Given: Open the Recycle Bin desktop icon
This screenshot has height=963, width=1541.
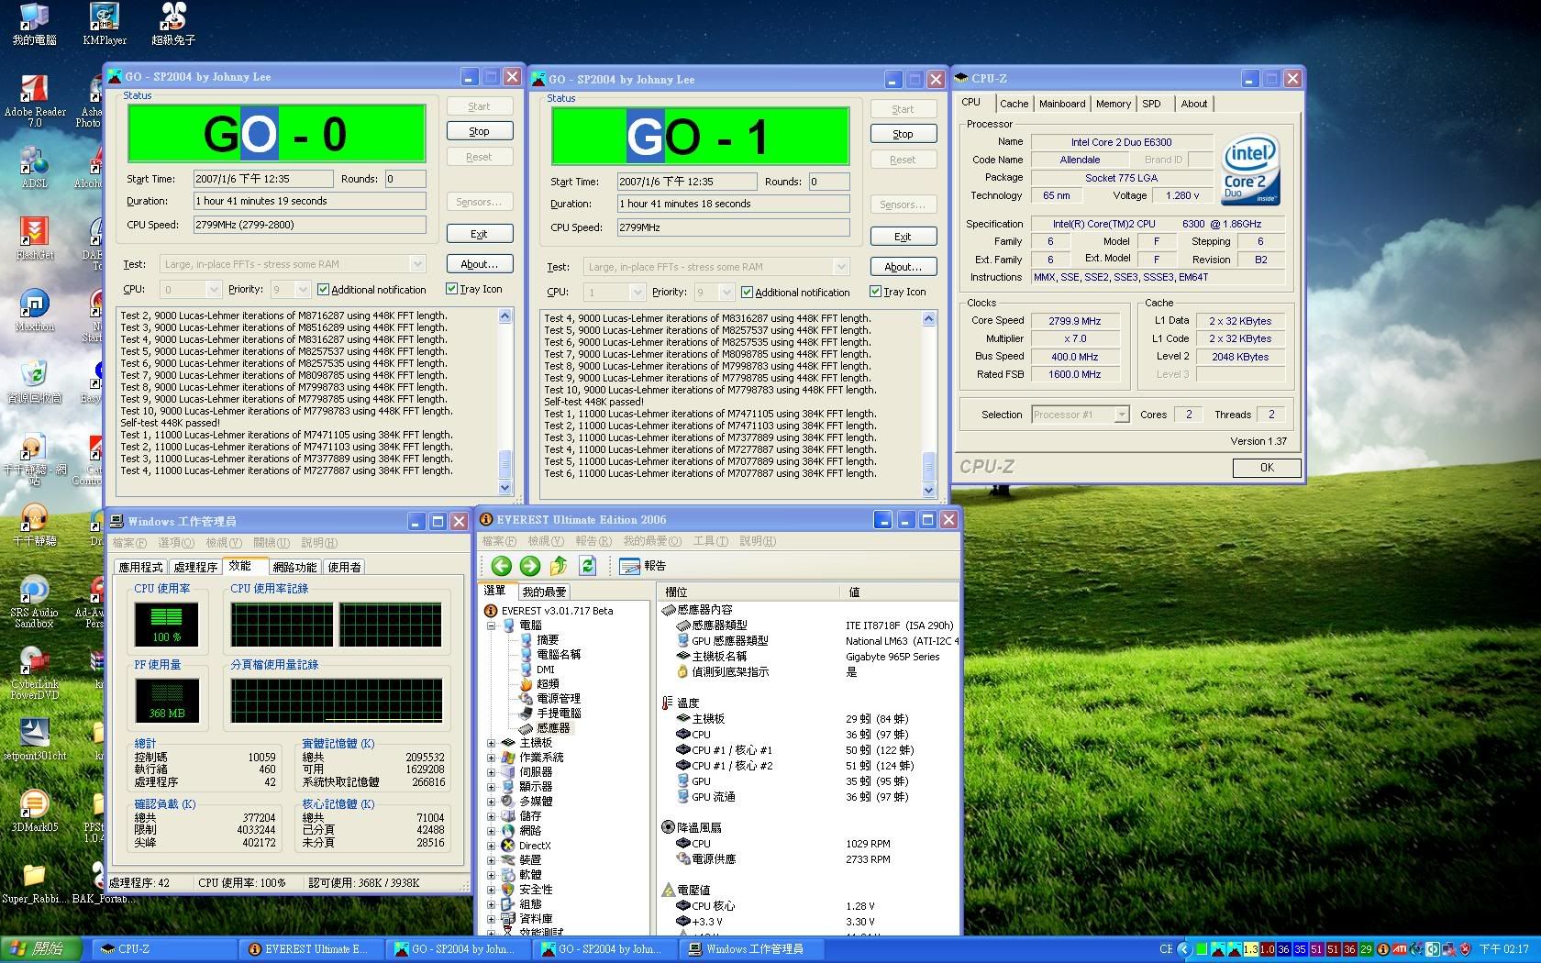Looking at the screenshot, I should (35, 382).
